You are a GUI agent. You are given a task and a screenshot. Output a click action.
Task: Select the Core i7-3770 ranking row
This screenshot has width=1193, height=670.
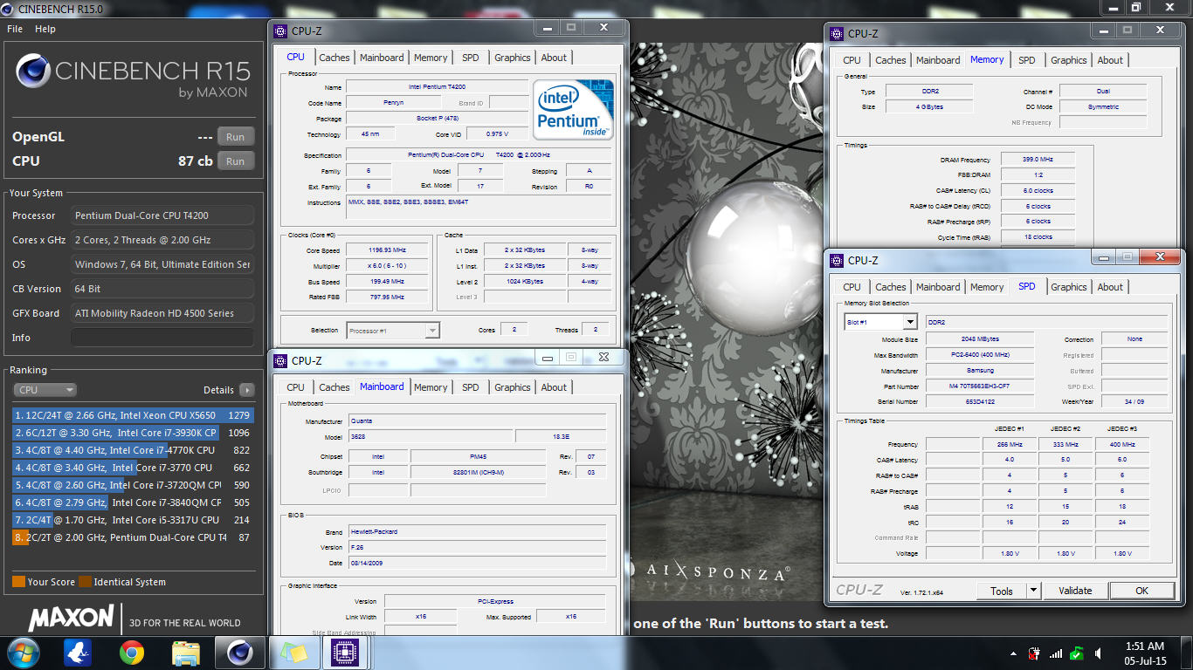coord(132,468)
